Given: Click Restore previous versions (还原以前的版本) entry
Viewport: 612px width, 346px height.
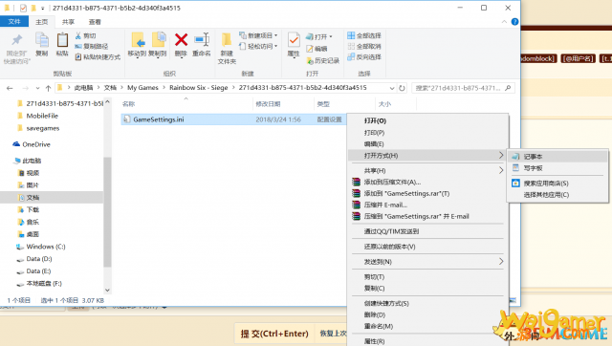Looking at the screenshot, I should (427, 247).
